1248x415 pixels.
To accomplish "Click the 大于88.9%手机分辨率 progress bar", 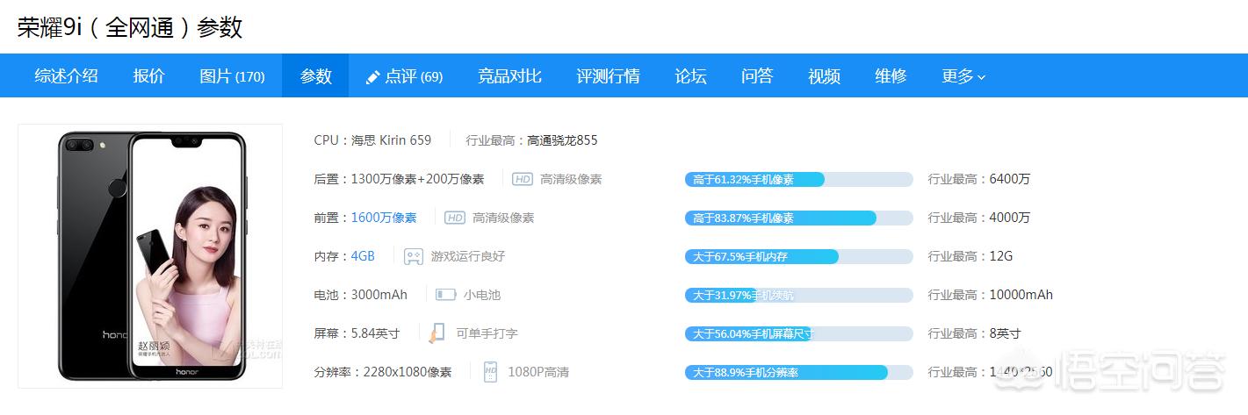I will pyautogui.click(x=798, y=372).
